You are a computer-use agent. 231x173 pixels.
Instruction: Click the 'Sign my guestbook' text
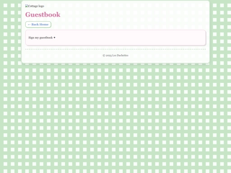click(42, 38)
